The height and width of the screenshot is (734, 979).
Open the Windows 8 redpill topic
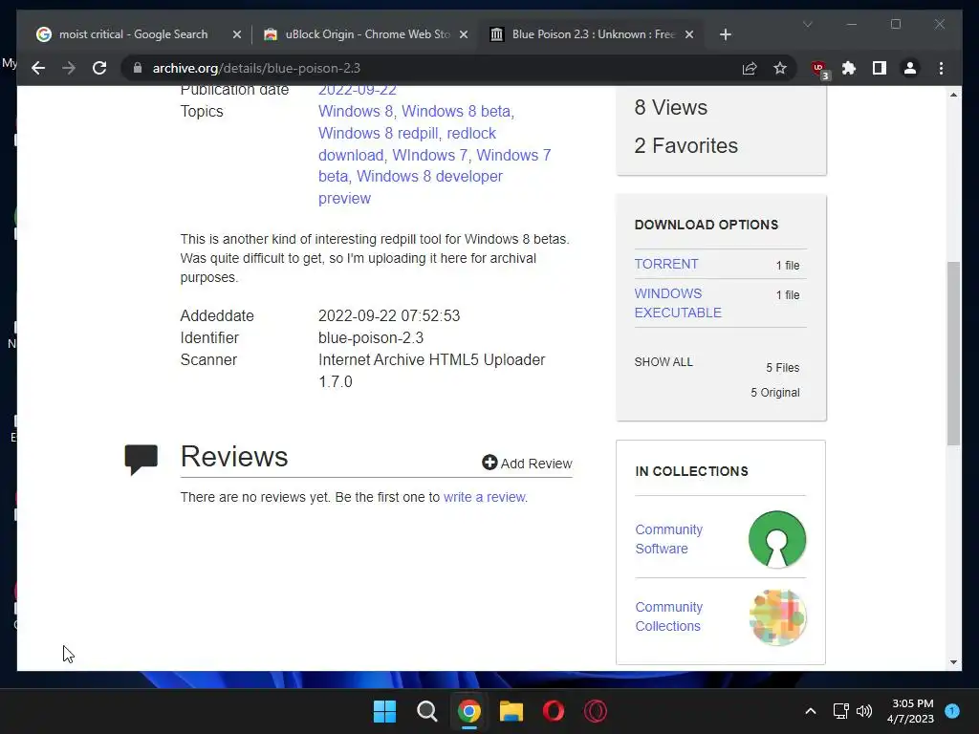(378, 133)
